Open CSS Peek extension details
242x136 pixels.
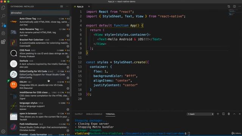pos(39,53)
